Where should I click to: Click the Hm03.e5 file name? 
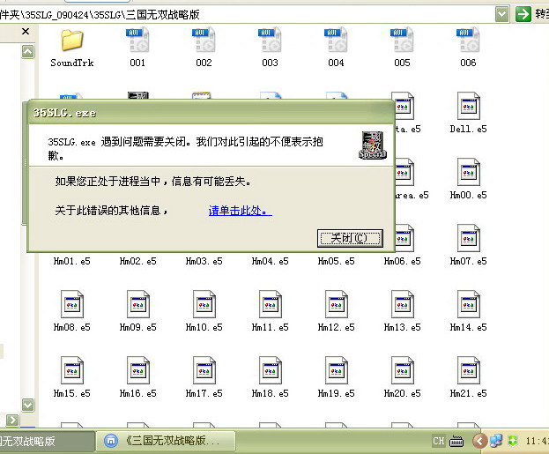coord(204,261)
